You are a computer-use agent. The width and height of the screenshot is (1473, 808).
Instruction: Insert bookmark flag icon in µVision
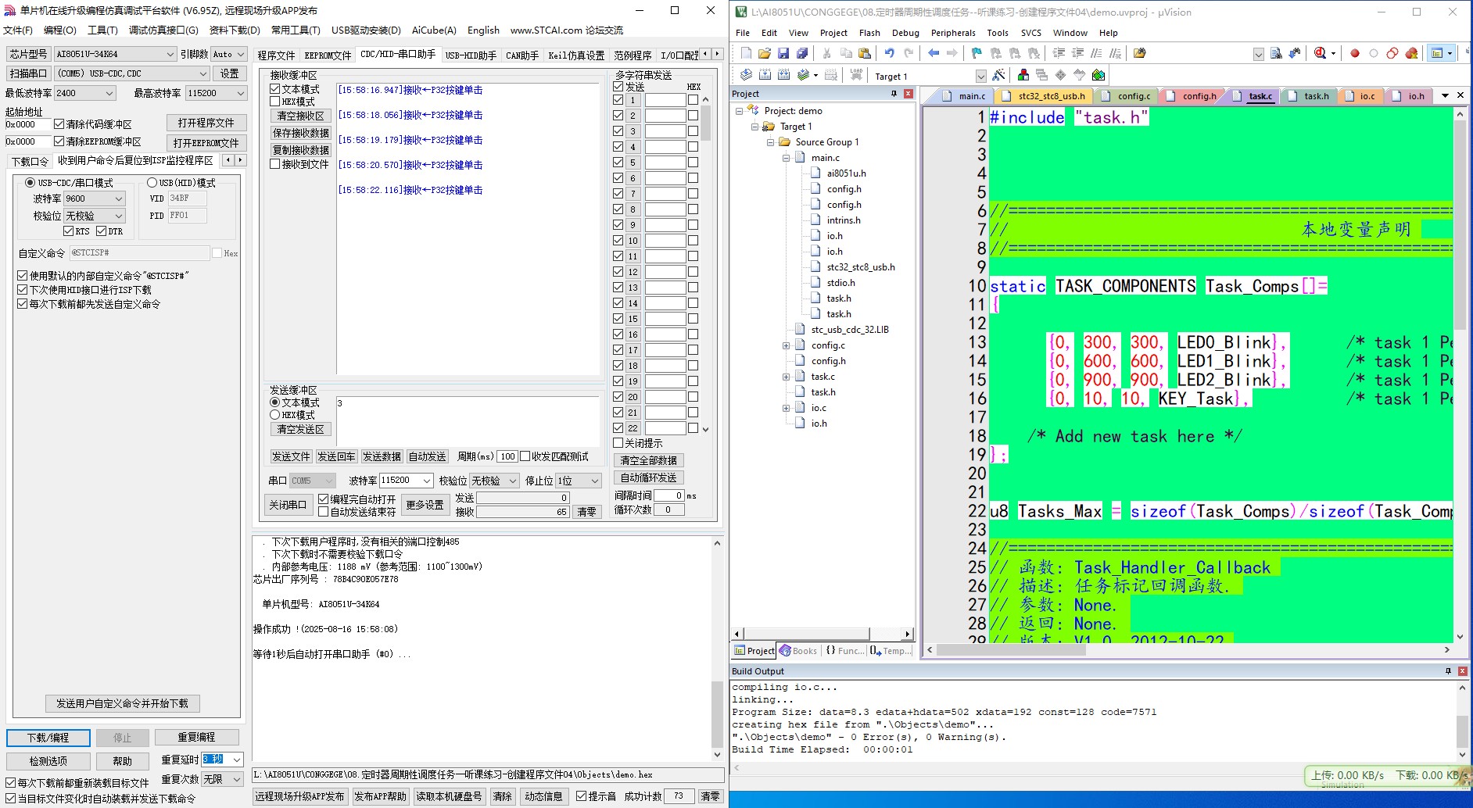tap(977, 53)
